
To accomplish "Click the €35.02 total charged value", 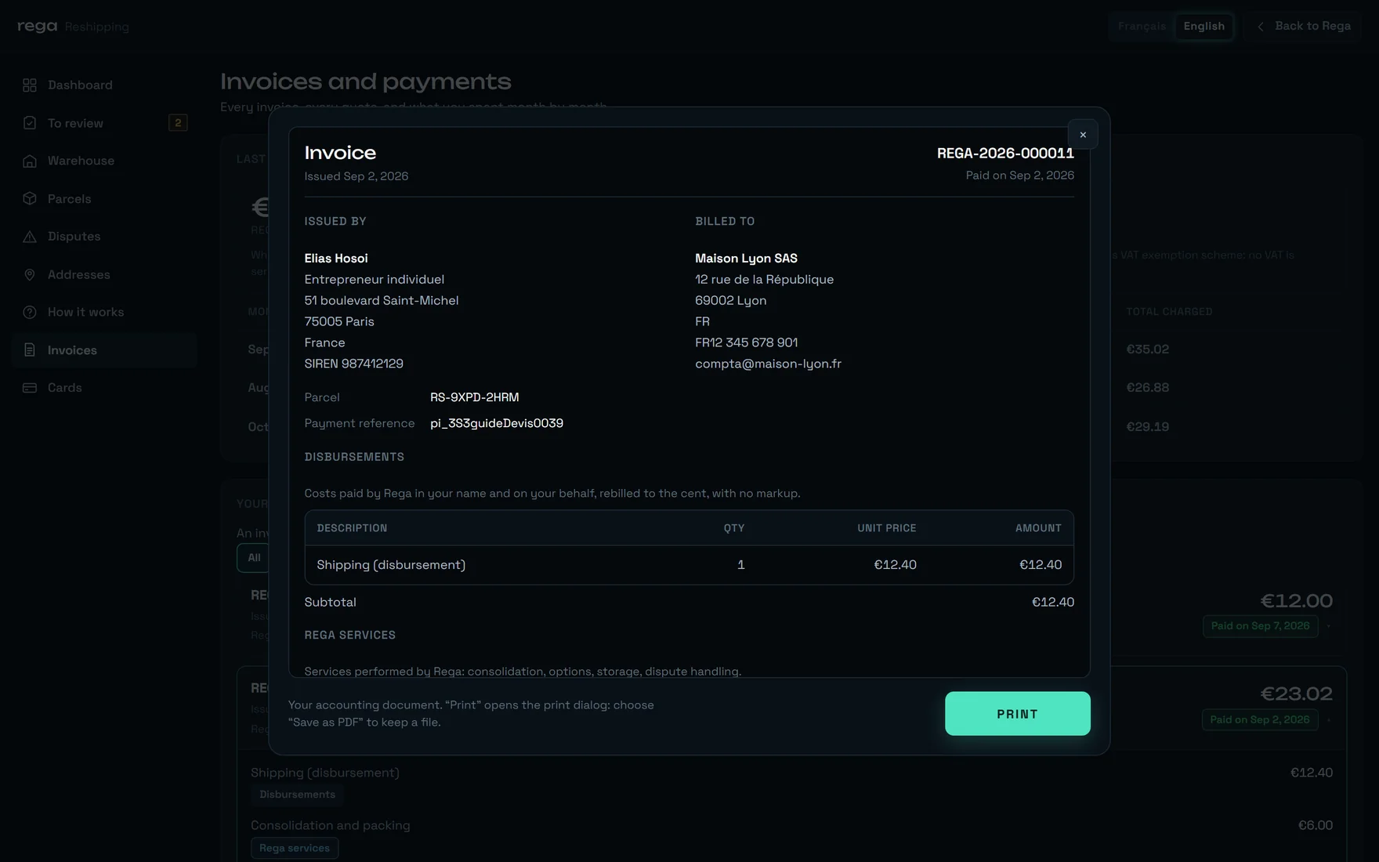I will [1147, 350].
